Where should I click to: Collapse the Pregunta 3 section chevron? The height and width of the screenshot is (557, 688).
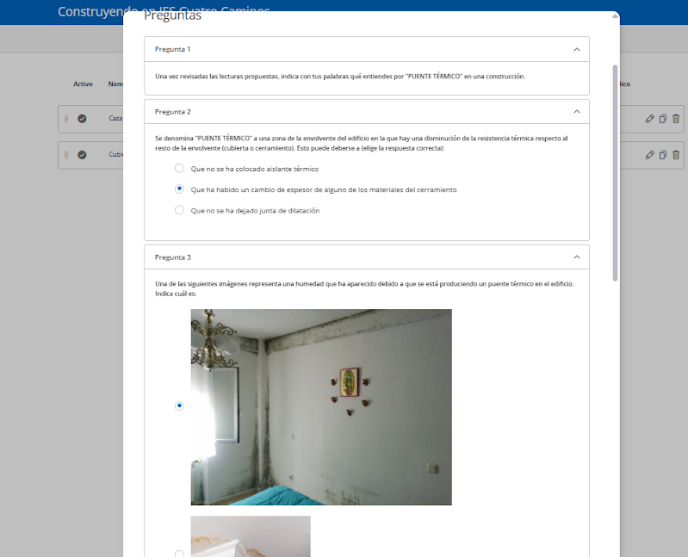577,257
